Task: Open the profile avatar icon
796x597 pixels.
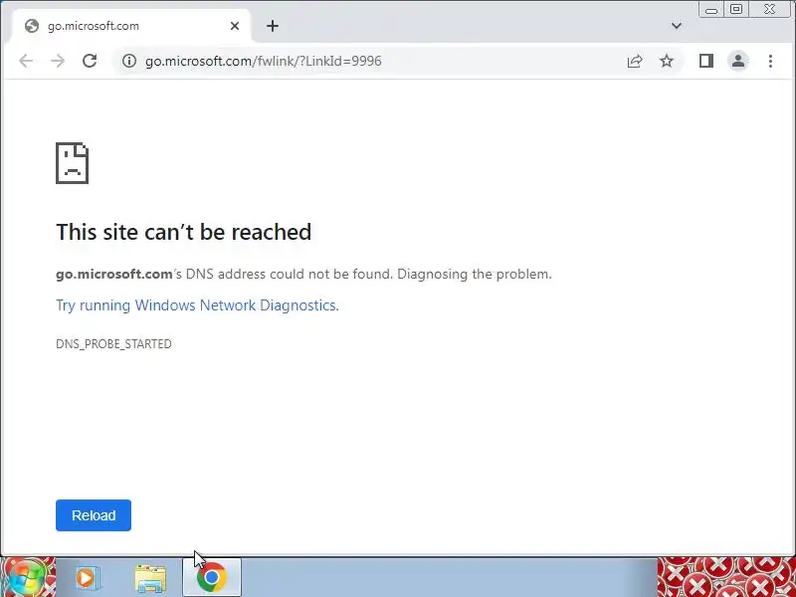Action: click(x=738, y=61)
